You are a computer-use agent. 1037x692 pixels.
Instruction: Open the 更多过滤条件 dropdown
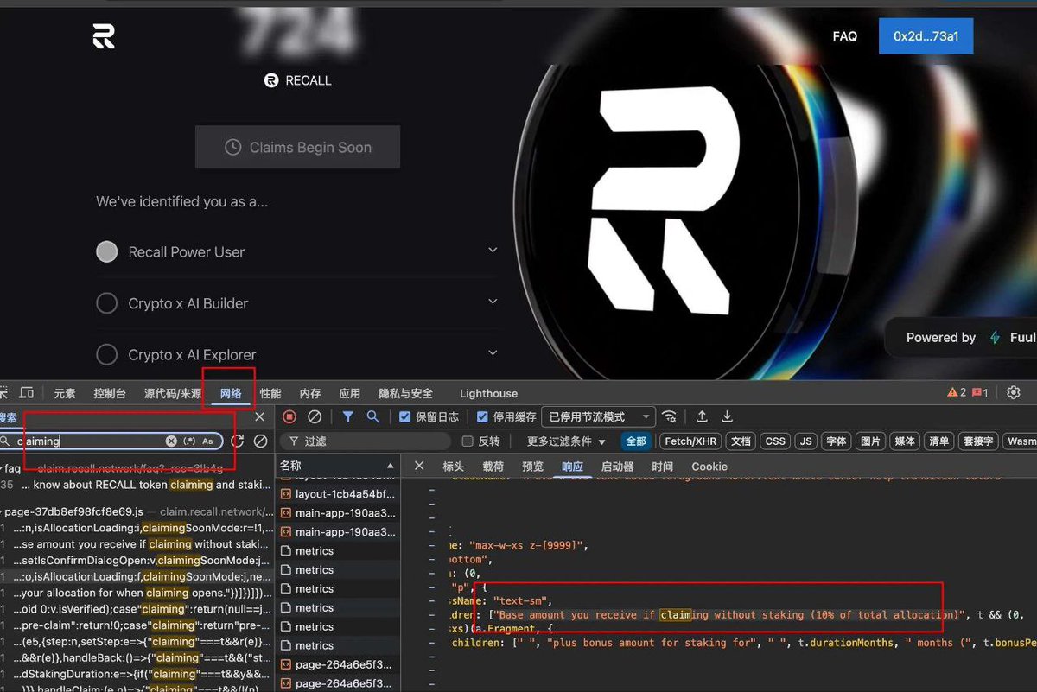pos(566,441)
